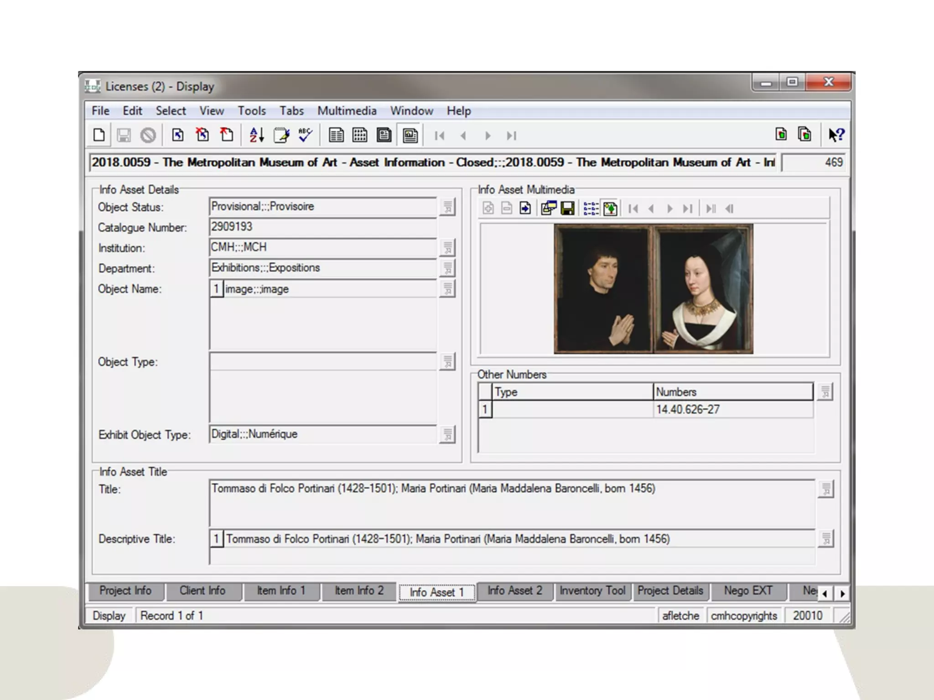This screenshot has width=934, height=700.
Task: Open the Inventory Tool tab
Action: point(592,591)
